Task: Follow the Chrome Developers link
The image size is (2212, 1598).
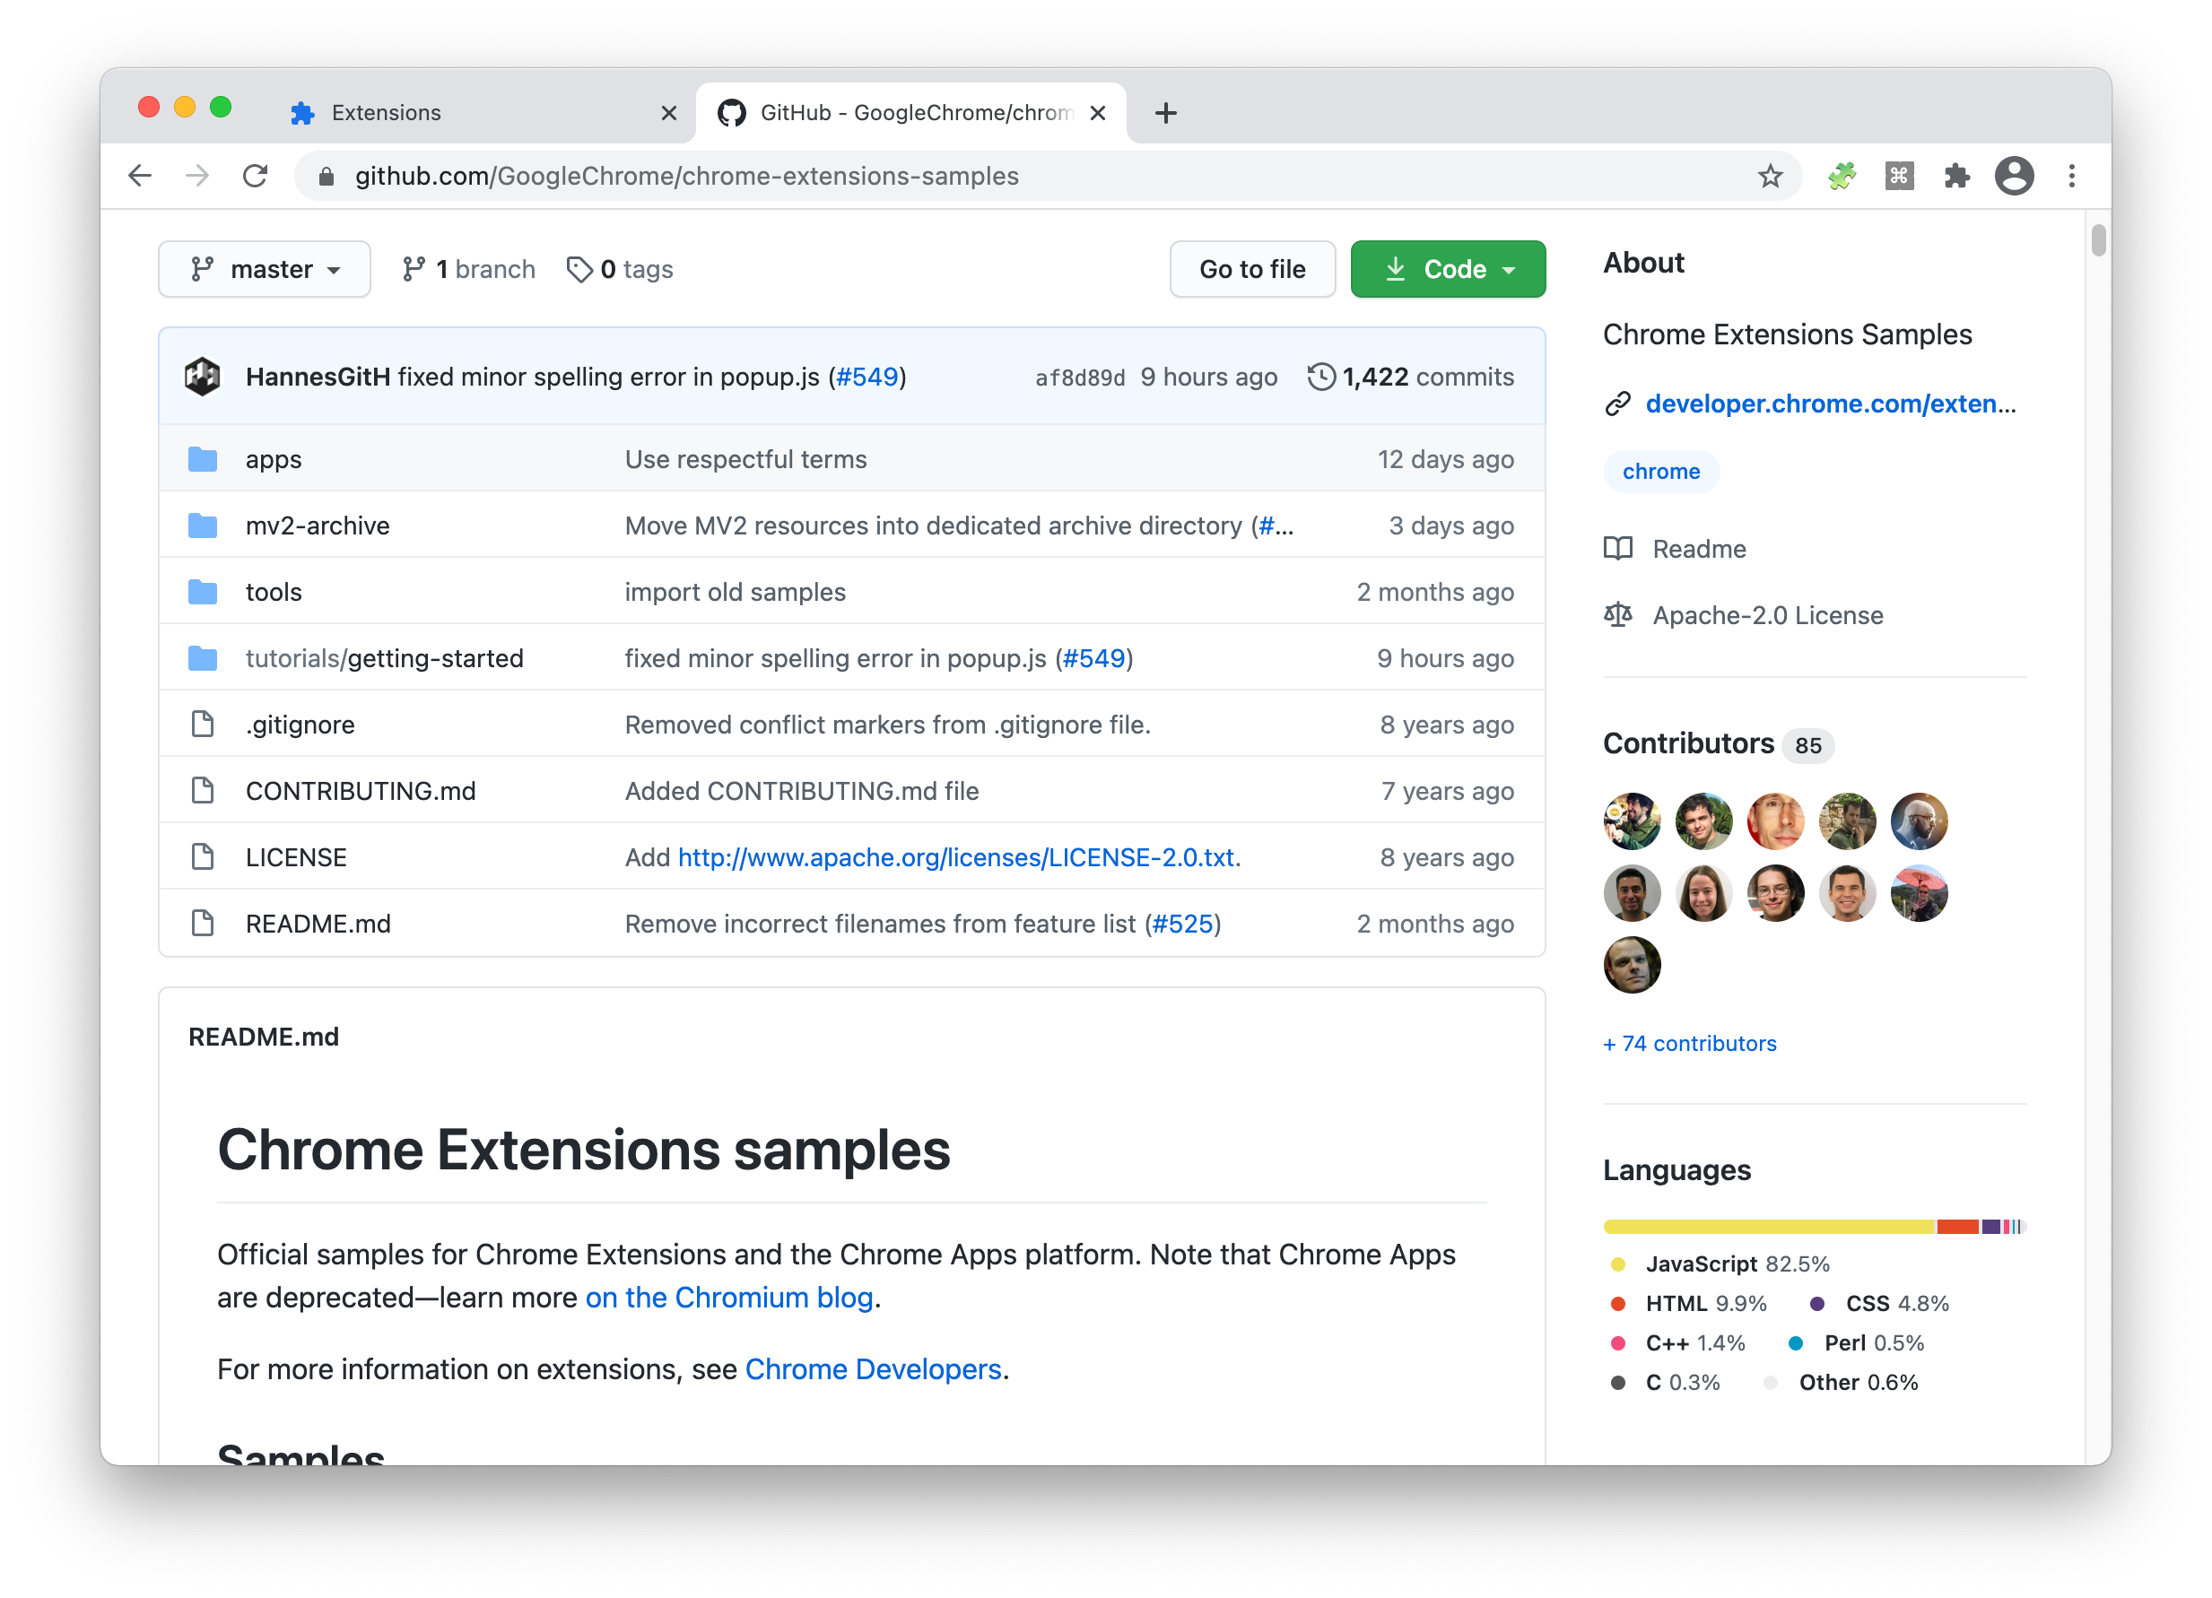Action: (x=873, y=1368)
